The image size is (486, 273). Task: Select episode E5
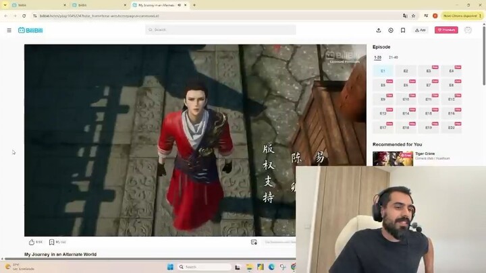(383, 85)
